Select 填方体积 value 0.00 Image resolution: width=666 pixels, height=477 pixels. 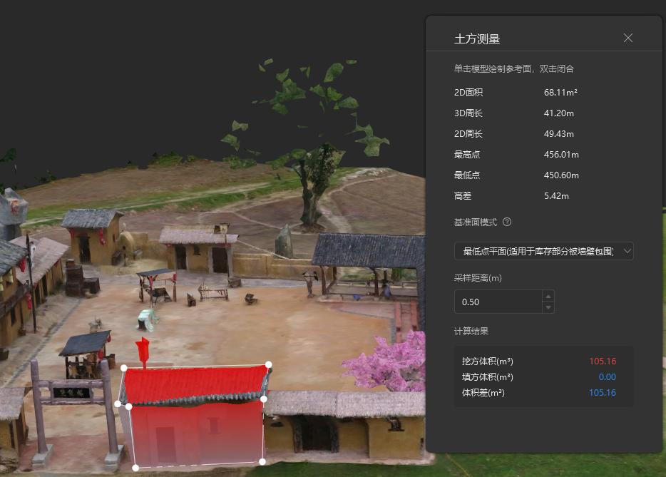pos(607,376)
